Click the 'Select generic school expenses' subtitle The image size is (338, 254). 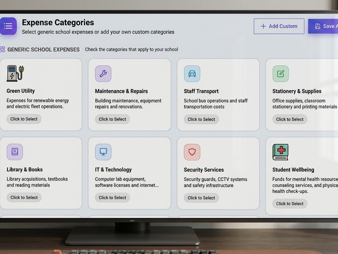pyautogui.click(x=98, y=32)
